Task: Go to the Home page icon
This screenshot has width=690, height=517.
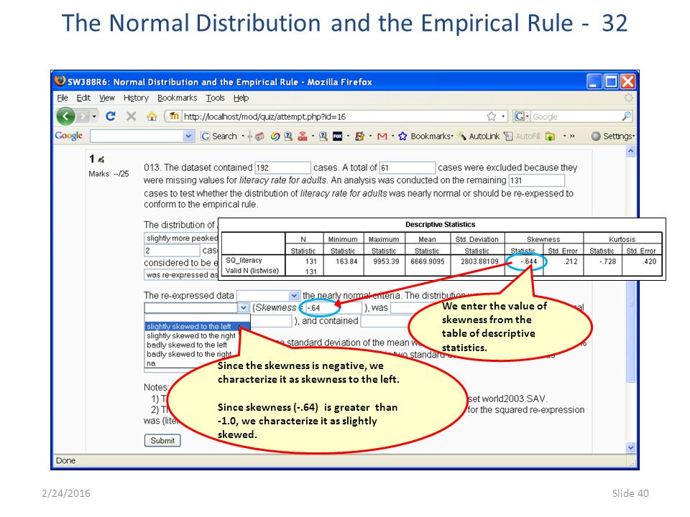Action: click(x=152, y=116)
